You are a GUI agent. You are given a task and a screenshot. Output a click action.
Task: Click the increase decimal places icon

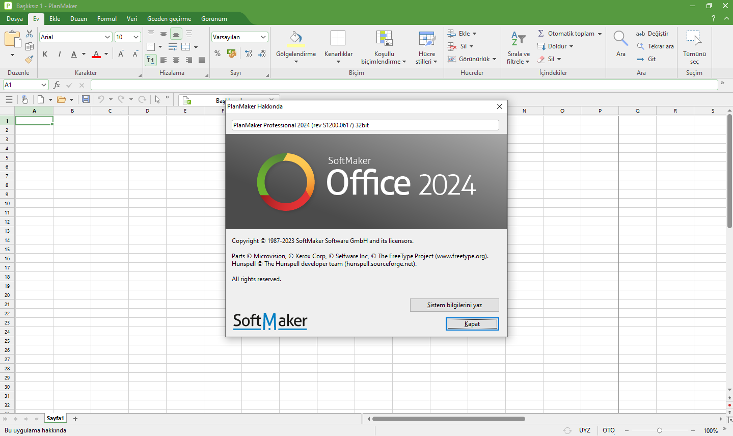[249, 53]
